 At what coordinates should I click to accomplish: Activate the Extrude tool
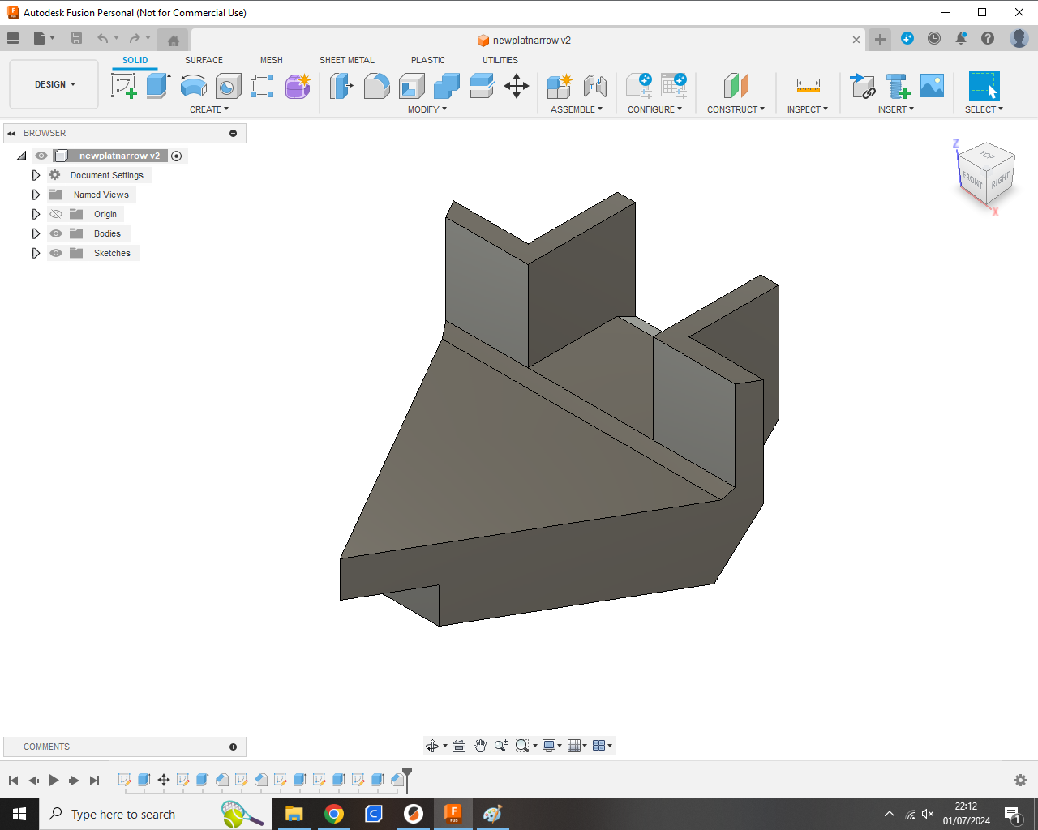157,86
